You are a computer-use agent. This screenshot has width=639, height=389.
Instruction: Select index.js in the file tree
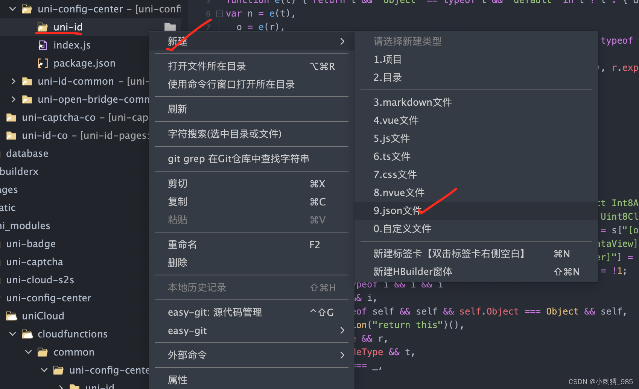pyautogui.click(x=72, y=45)
